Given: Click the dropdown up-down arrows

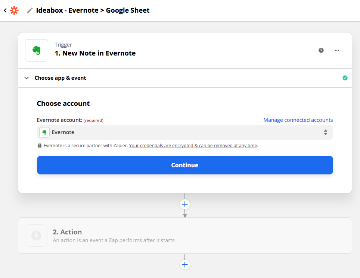Looking at the screenshot, I should point(326,132).
